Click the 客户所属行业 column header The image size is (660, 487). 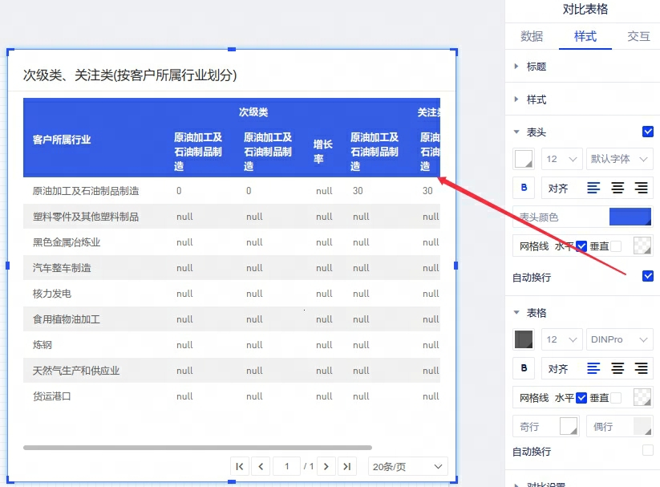pos(62,140)
